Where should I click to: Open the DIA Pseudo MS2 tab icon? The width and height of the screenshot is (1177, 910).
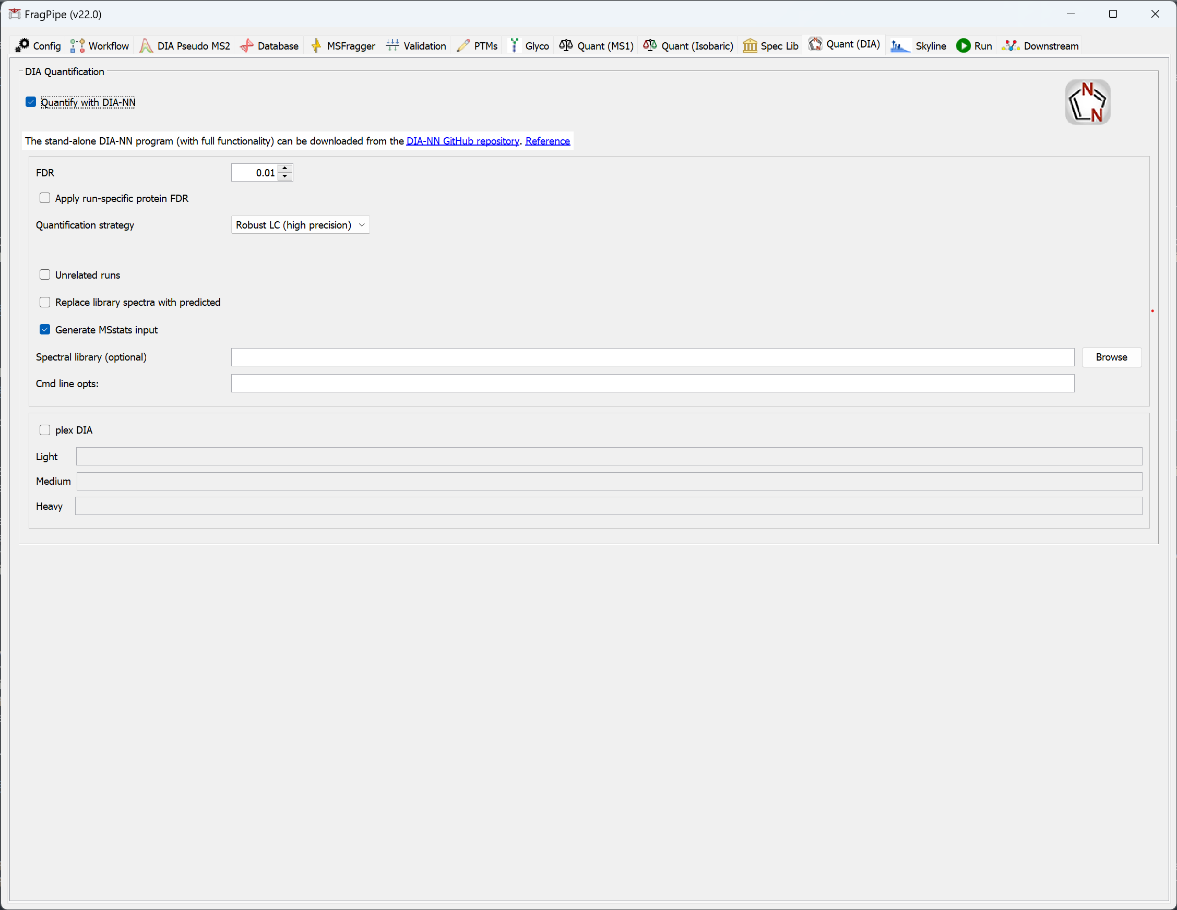click(x=146, y=46)
